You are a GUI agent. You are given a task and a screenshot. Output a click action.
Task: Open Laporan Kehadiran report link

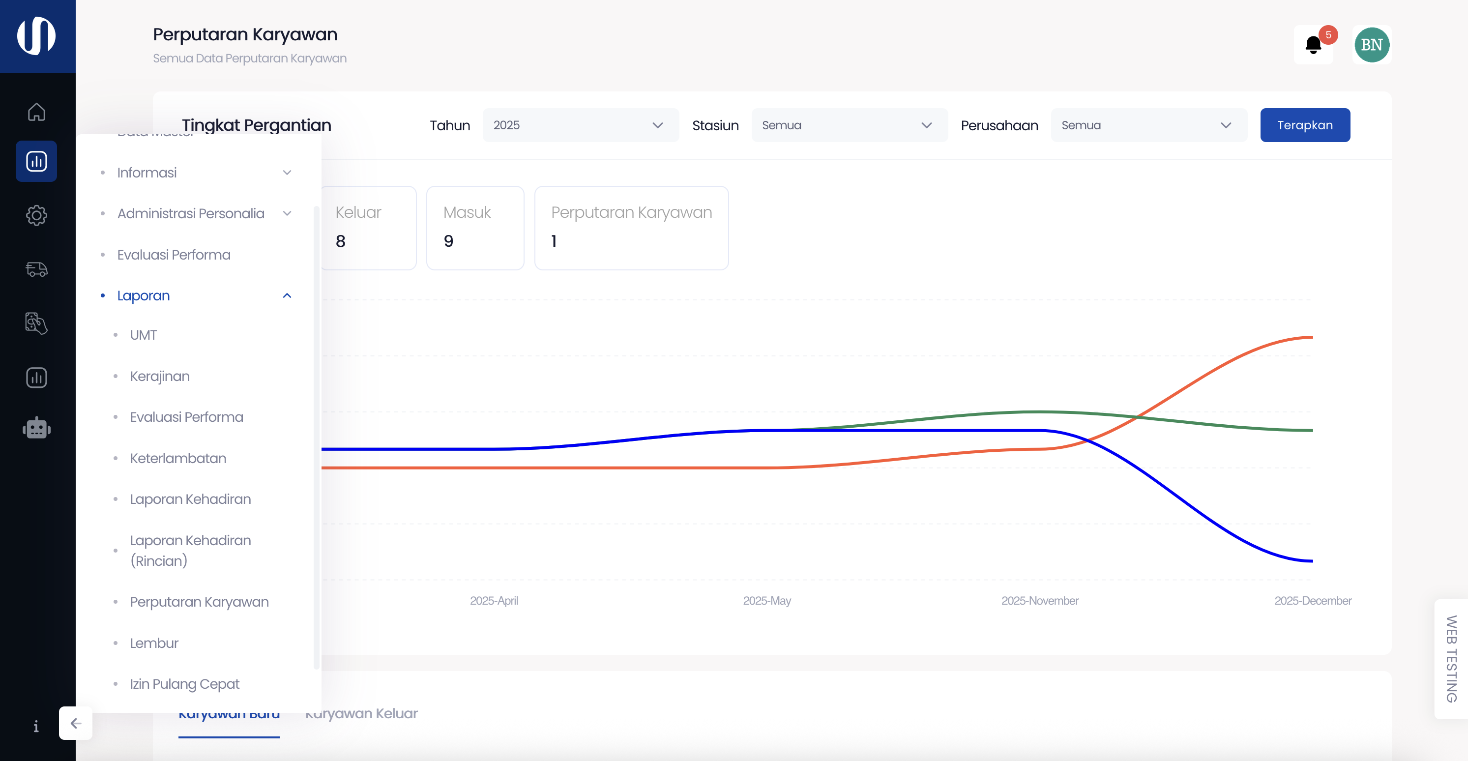tap(190, 499)
